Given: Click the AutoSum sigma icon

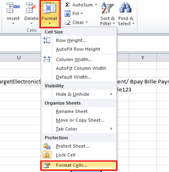Looking at the screenshot, I should 67,5.
